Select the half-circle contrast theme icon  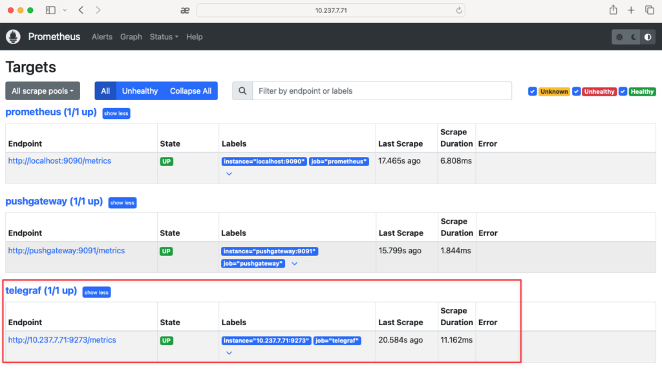[648, 37]
